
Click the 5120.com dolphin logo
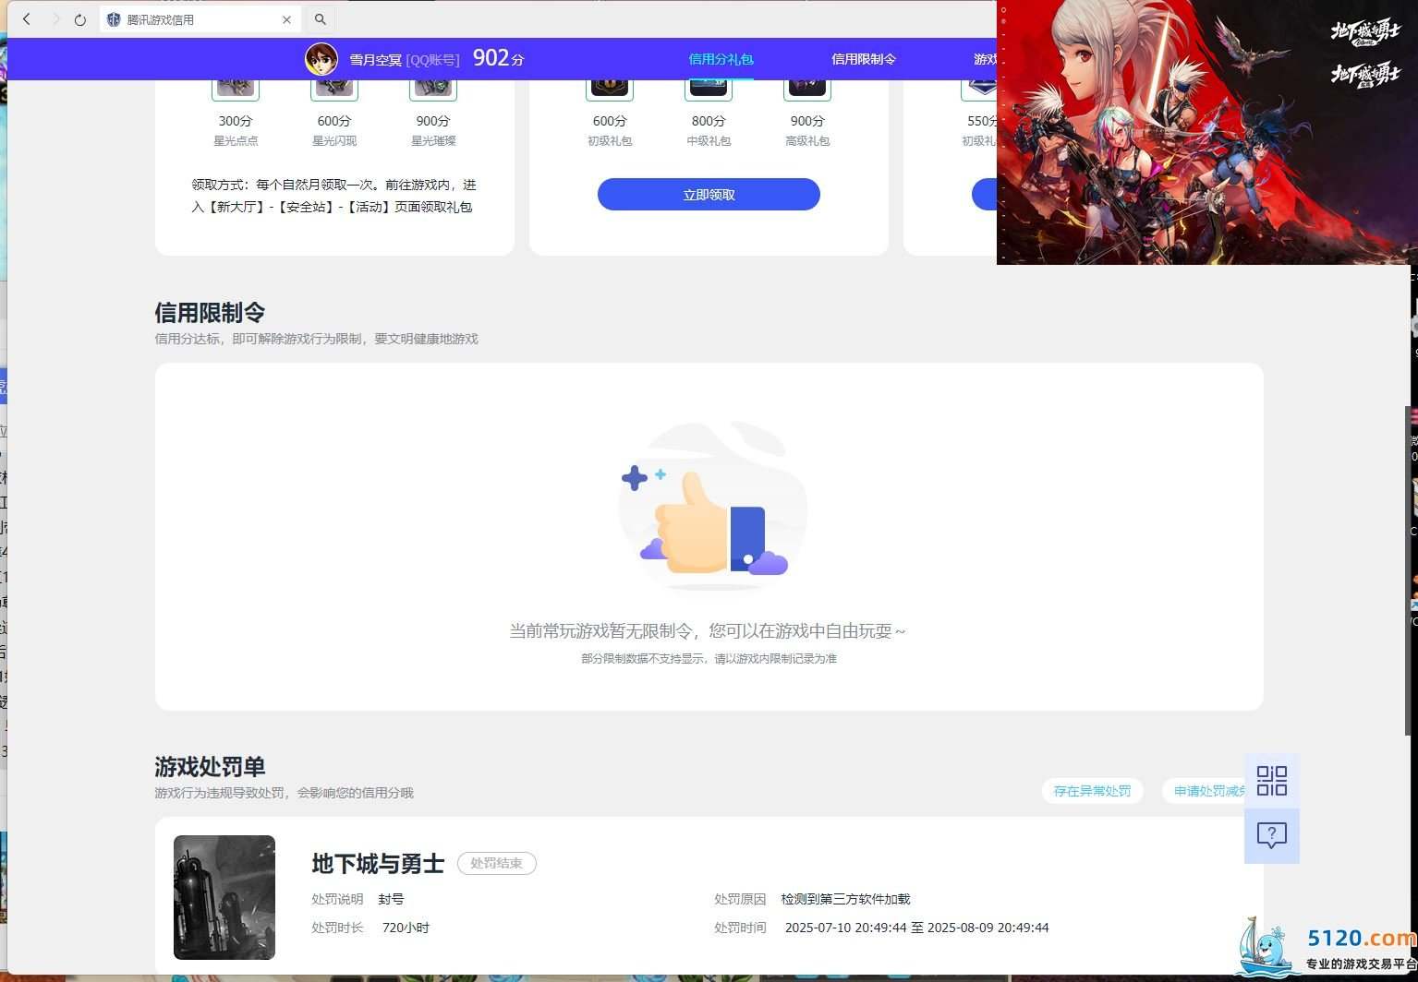pyautogui.click(x=1327, y=946)
